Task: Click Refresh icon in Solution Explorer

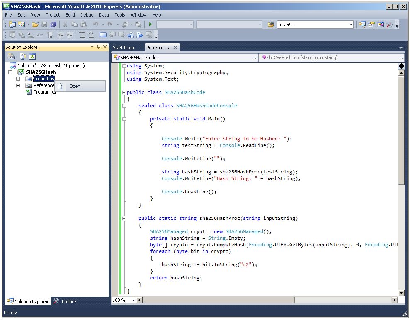Action: click(32, 57)
